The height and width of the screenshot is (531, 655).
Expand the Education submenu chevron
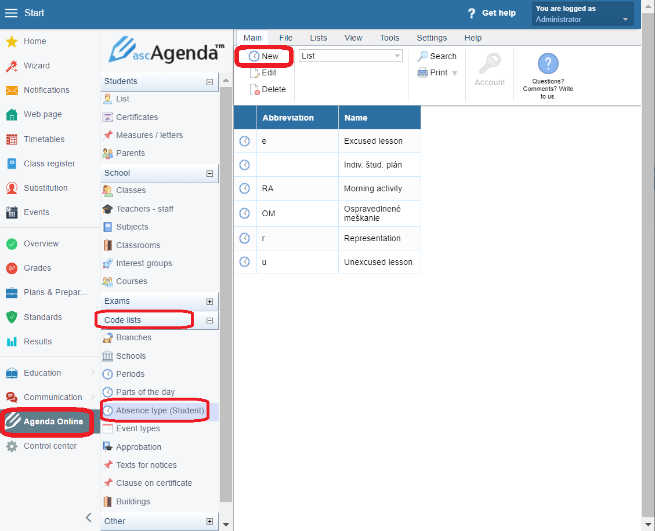93,373
